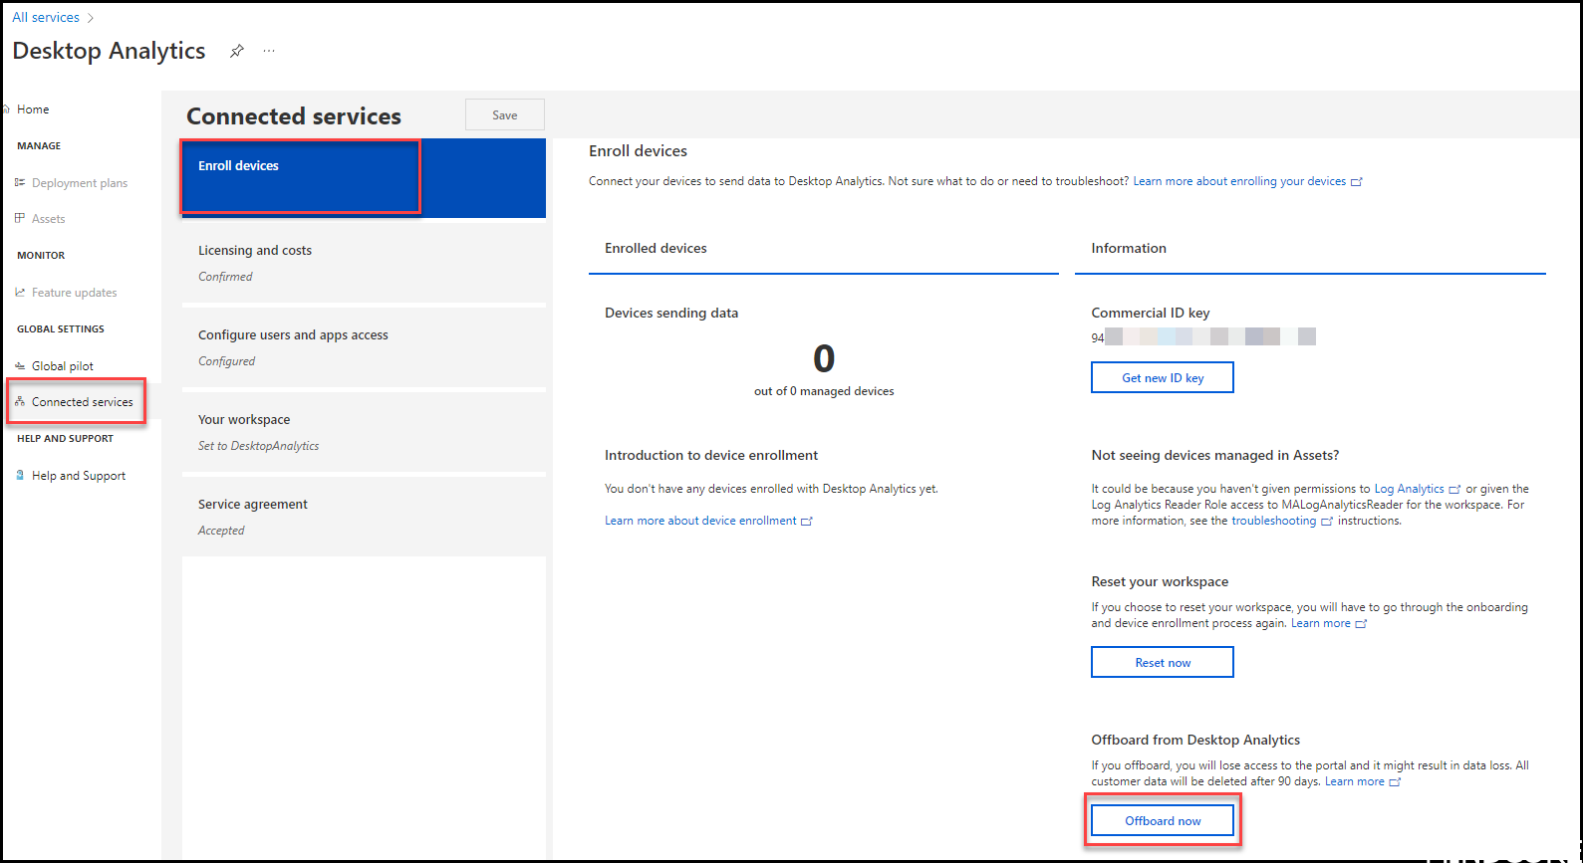
Task: Click the 'Introduction to device enrollment' heading
Action: tap(711, 455)
